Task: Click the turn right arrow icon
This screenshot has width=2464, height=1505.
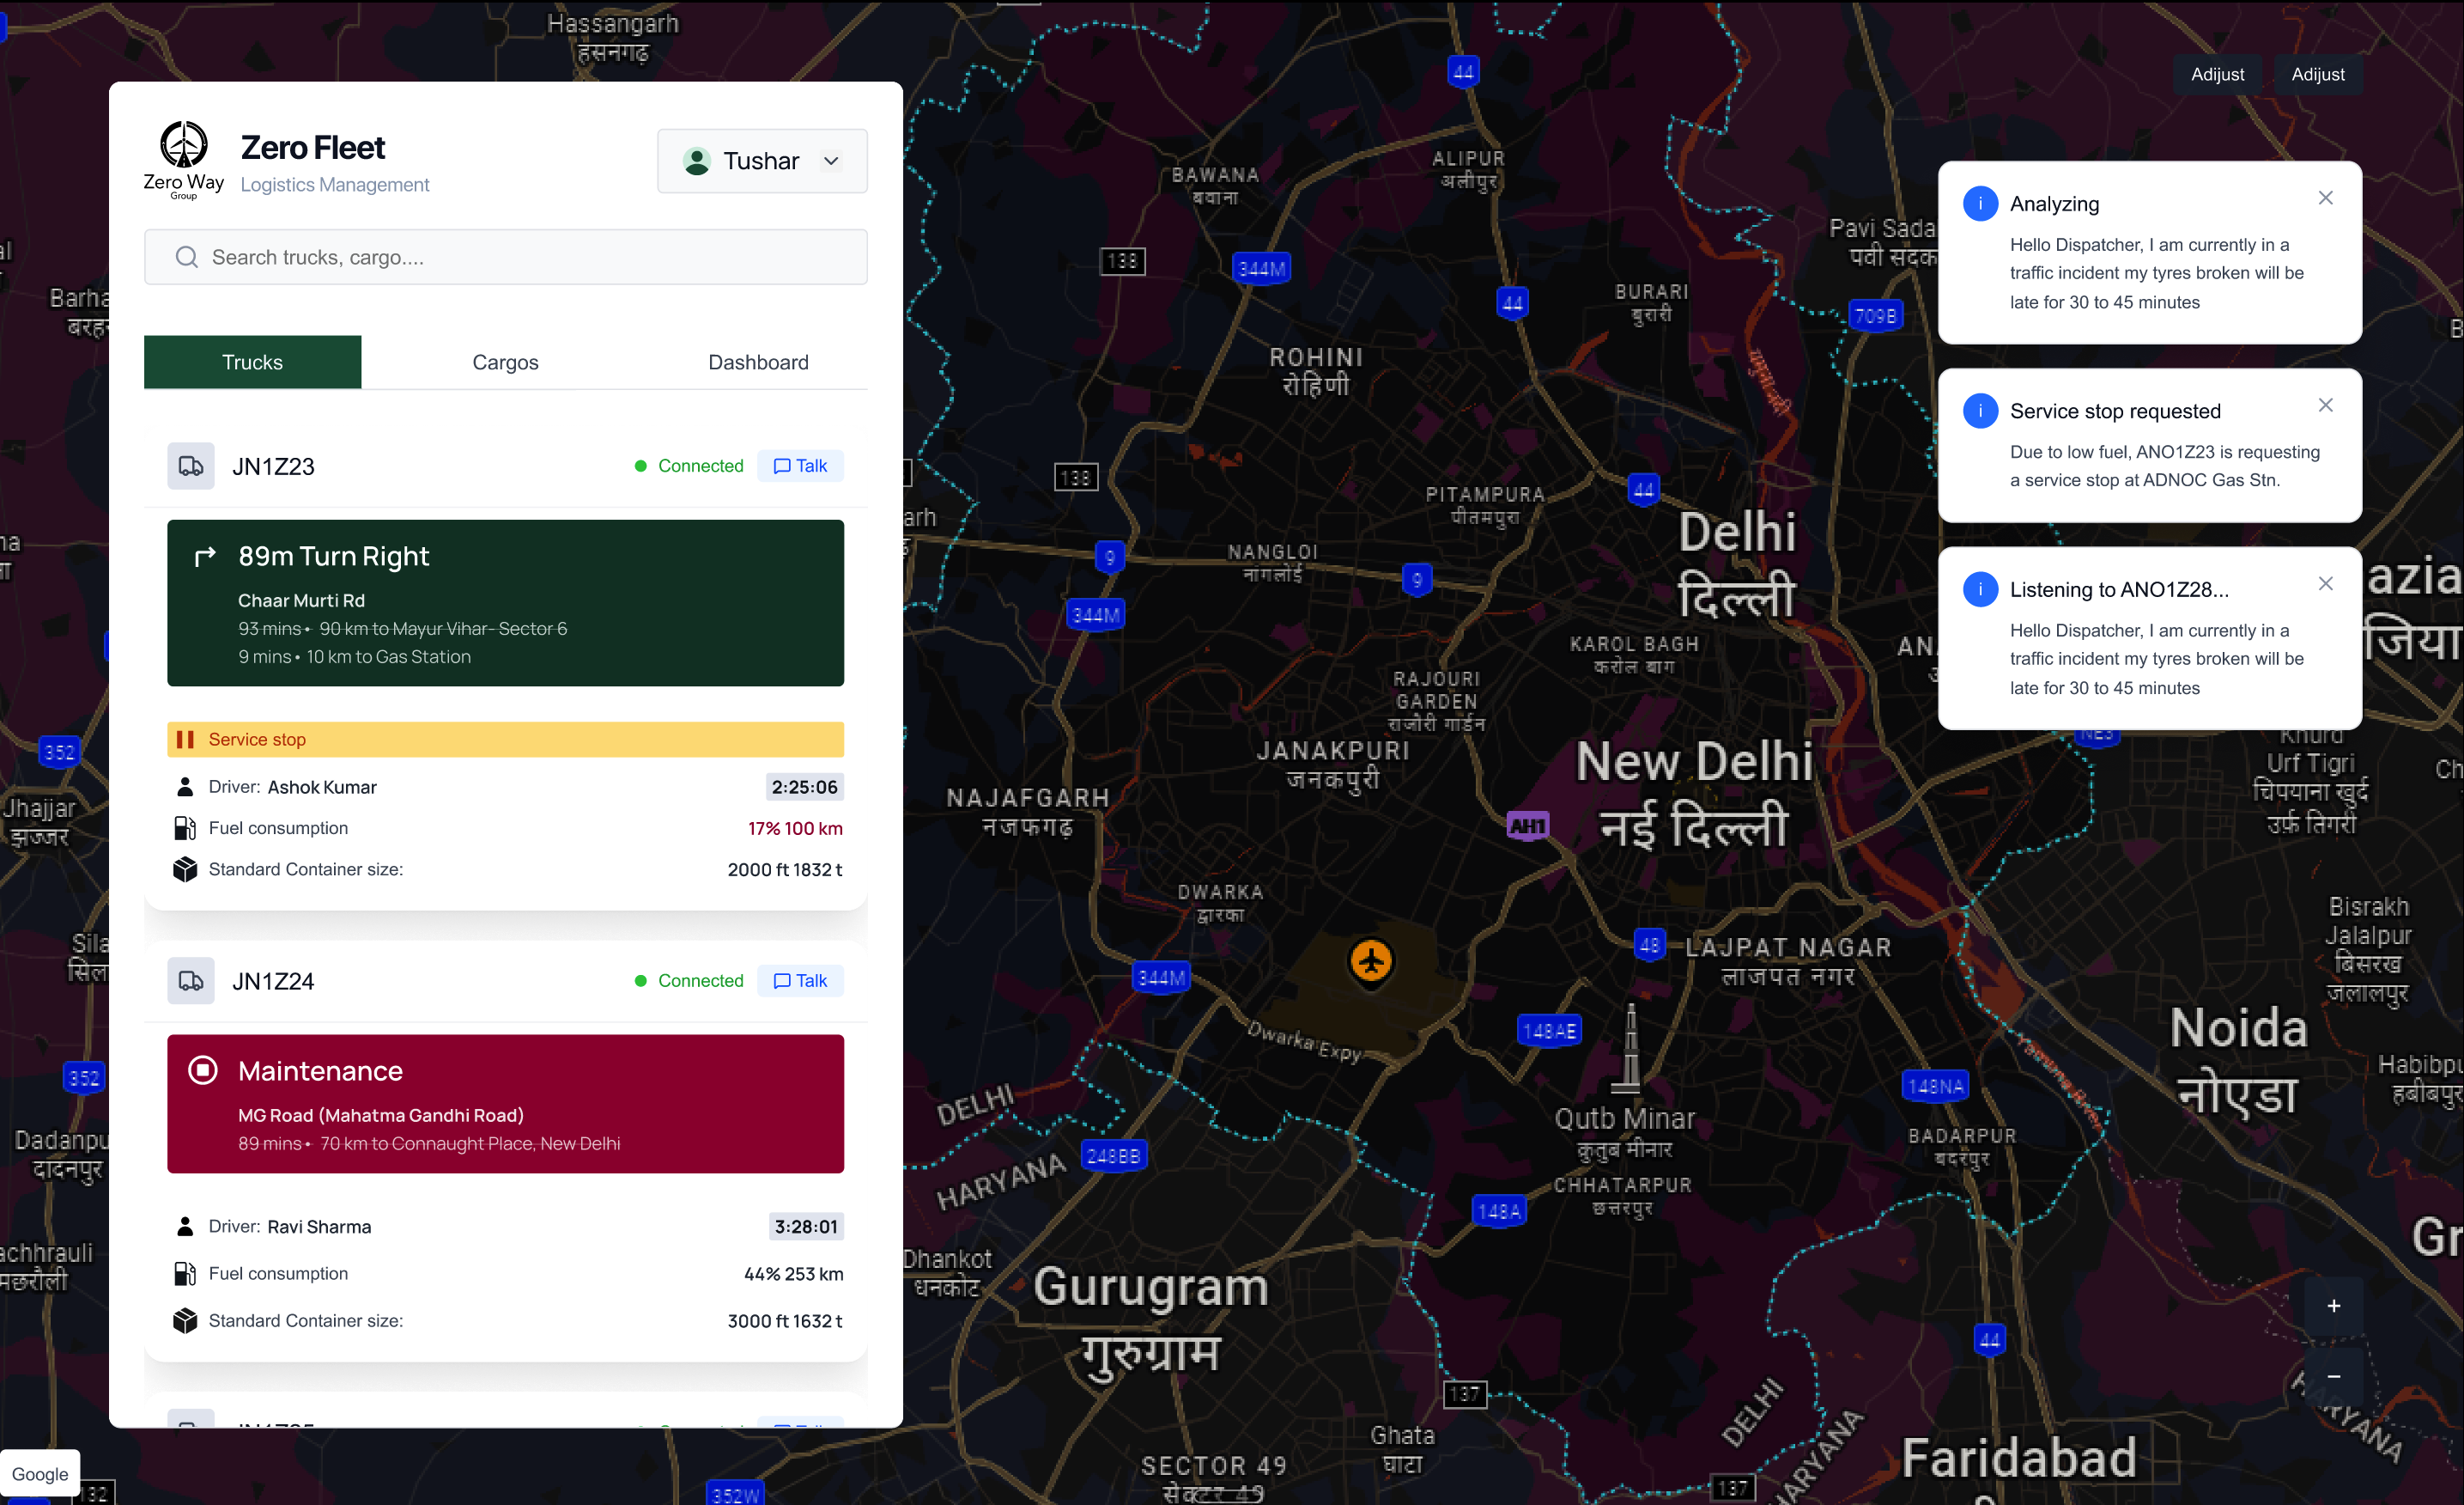Action: pyautogui.click(x=205, y=557)
